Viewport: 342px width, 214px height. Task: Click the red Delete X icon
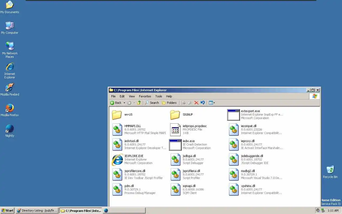tap(196, 103)
